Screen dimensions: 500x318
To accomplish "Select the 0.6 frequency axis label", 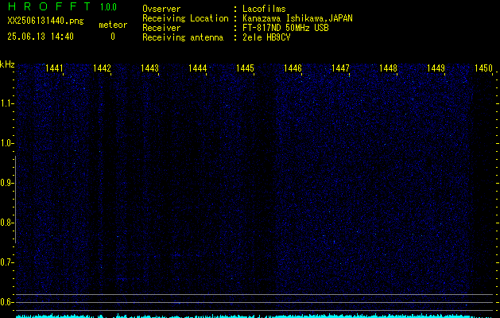I will pos(6,302).
